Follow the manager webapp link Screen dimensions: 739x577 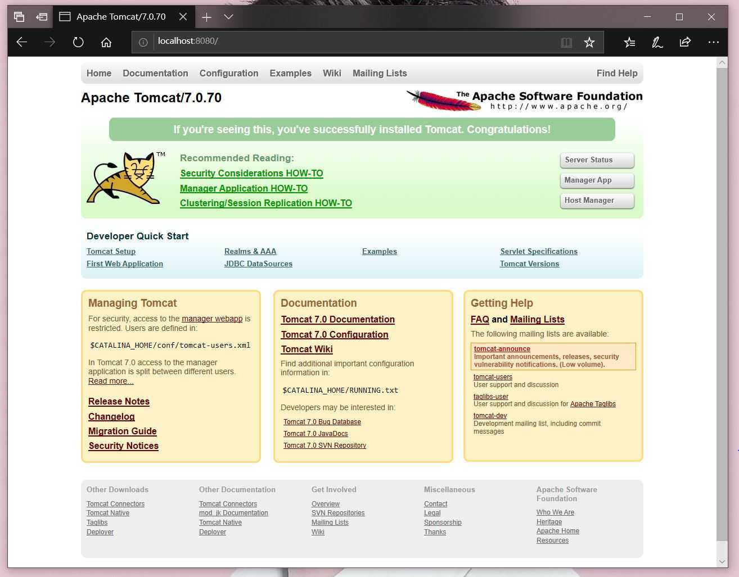(212, 319)
